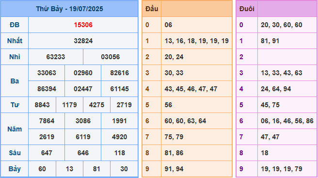Select Sáu prize number 646
Image resolution: width=318 pixels, height=178 pixels.
pyautogui.click(x=83, y=153)
